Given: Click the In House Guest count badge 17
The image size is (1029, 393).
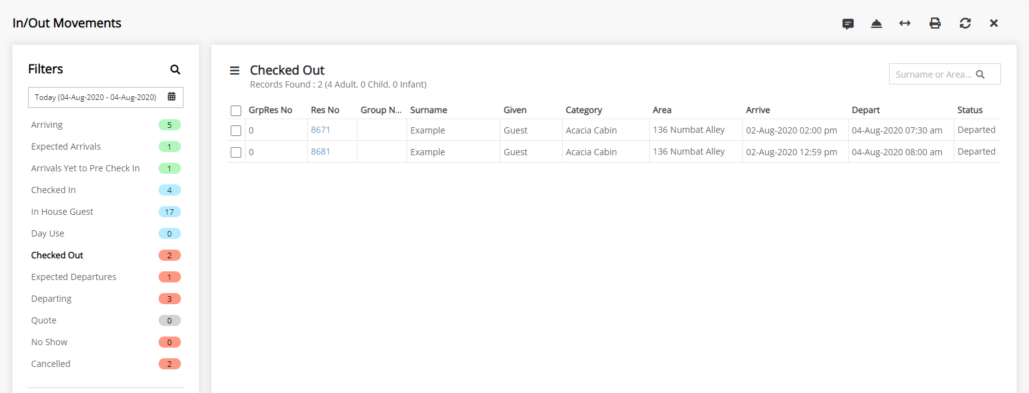Looking at the screenshot, I should 169,212.
